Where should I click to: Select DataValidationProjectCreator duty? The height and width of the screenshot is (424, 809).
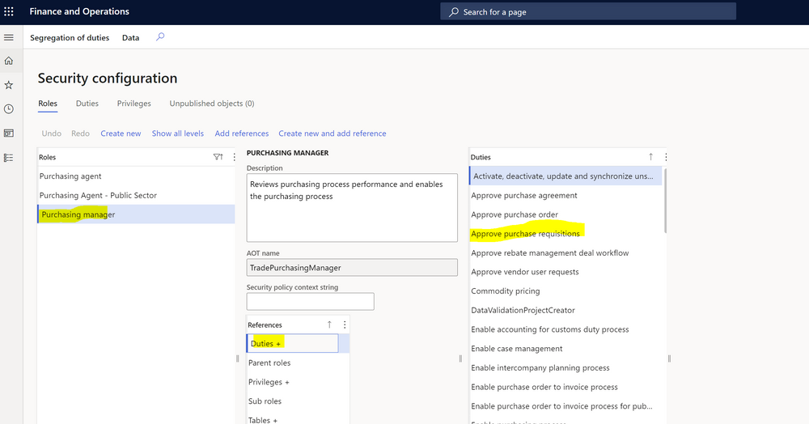[x=565, y=311]
